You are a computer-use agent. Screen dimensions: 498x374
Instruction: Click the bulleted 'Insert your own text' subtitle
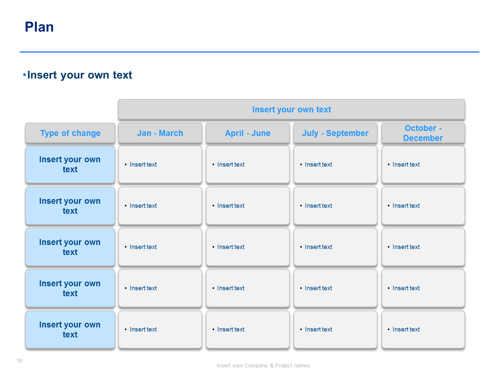point(78,75)
